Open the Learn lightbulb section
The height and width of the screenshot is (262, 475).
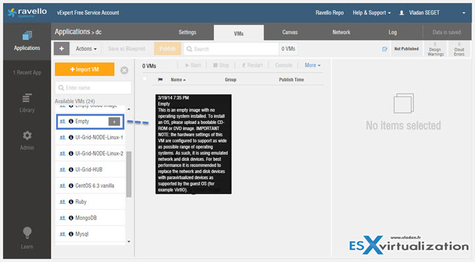pos(27,238)
